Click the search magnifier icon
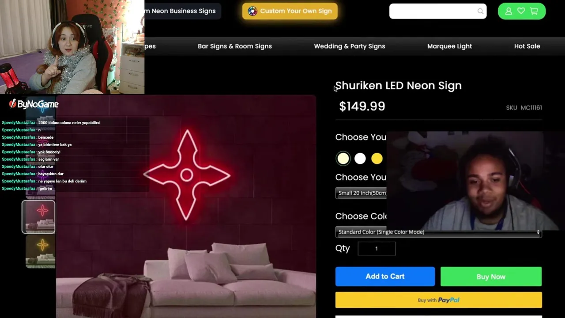565x318 pixels. point(480,11)
